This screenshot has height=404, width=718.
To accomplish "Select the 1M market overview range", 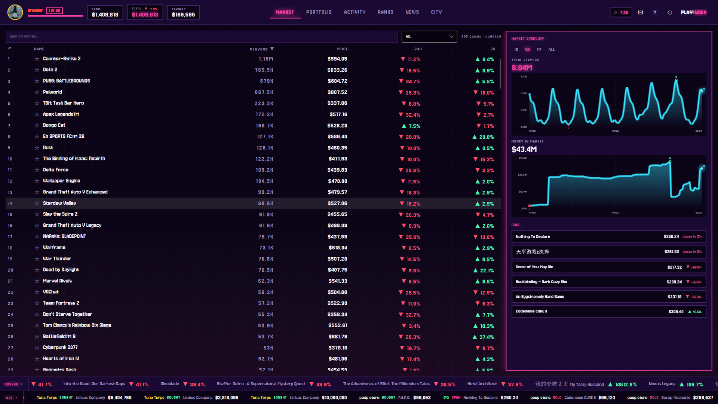I will point(539,49).
